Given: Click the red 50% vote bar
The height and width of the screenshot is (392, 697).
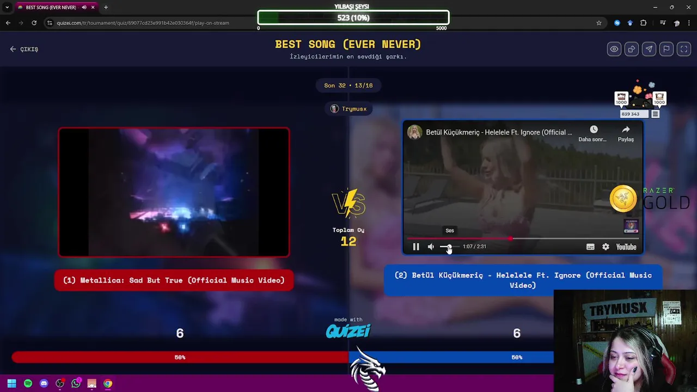Looking at the screenshot, I should click(180, 357).
